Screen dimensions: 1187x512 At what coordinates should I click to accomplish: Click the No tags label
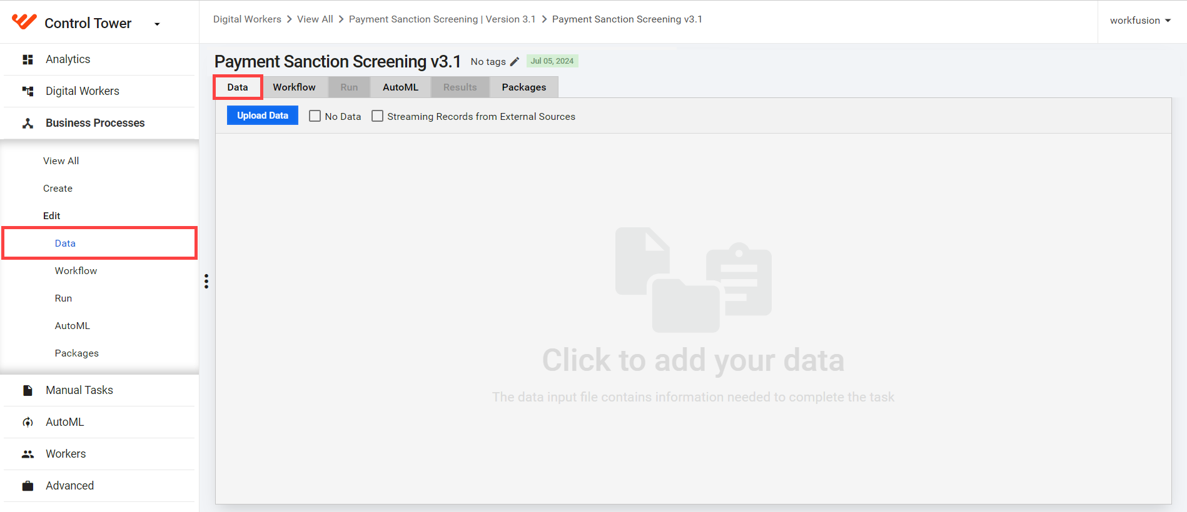(x=488, y=62)
